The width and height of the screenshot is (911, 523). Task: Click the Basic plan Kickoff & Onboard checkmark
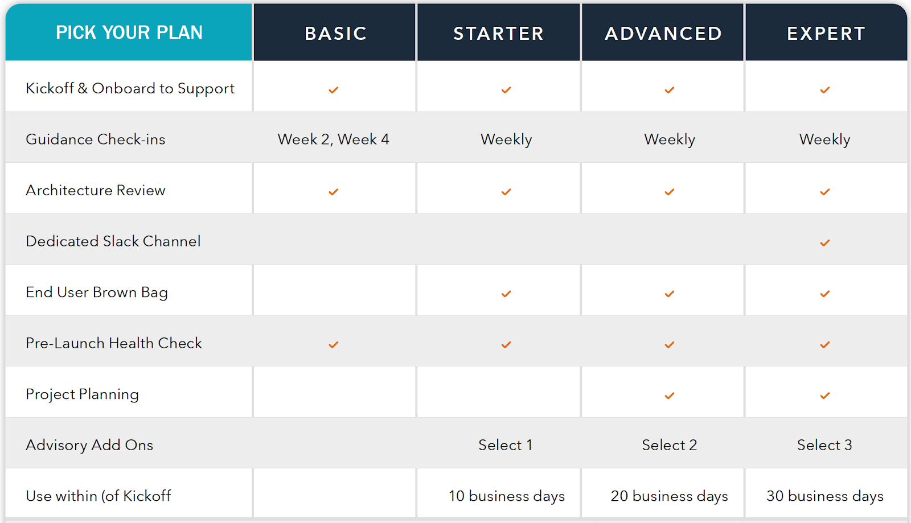pos(334,90)
